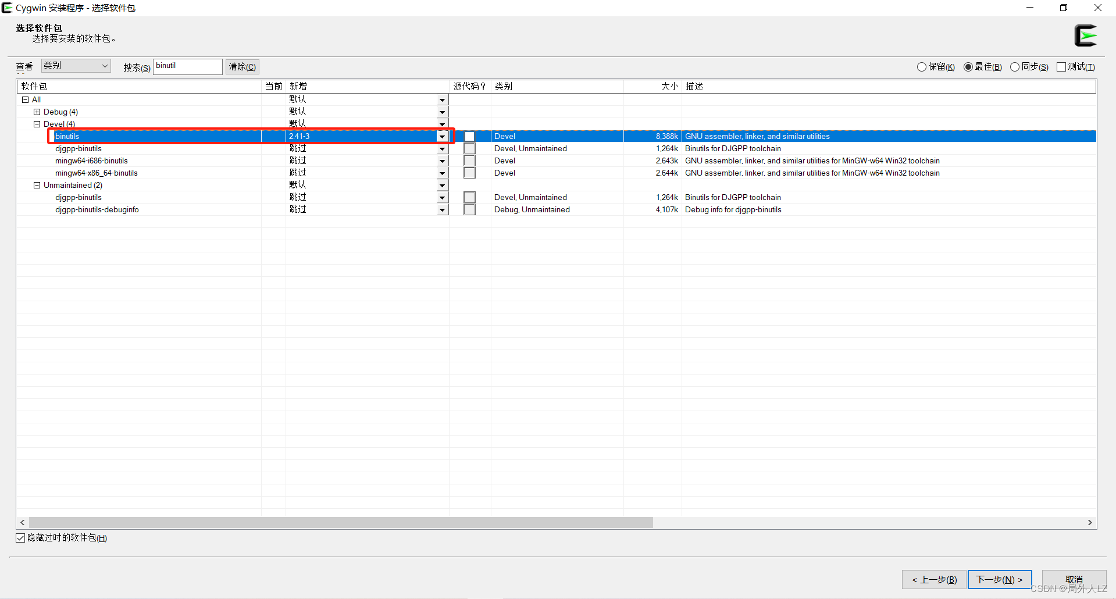Click the Cygwin icon in the title bar
Screen dimensions: 1116x599
pos(7,8)
